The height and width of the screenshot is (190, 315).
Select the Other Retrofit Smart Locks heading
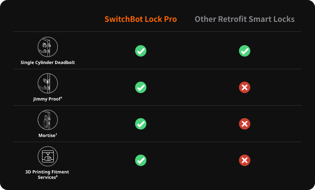tap(244, 19)
